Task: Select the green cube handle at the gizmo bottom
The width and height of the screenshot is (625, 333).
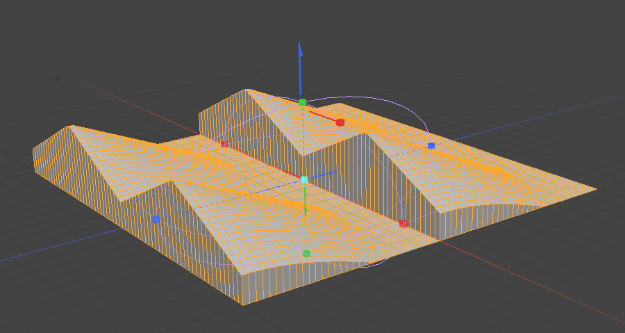Action: click(x=306, y=254)
